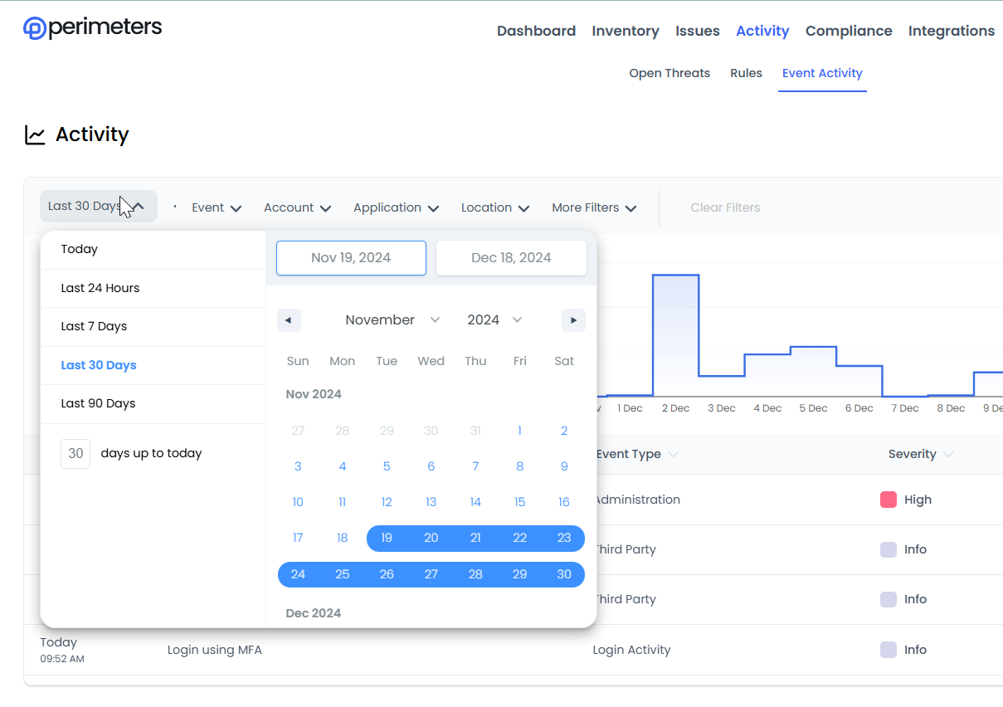Select November 15 in the calendar
The width and height of the screenshot is (1003, 707).
[519, 502]
